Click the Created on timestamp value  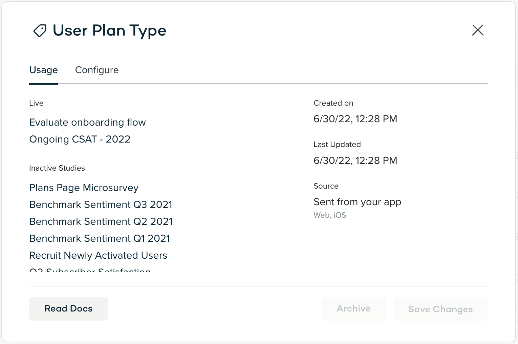coord(355,119)
